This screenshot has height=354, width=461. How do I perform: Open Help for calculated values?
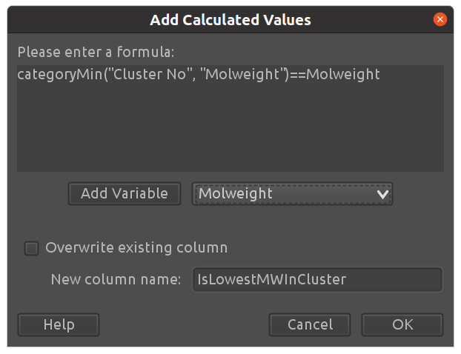pos(59,324)
